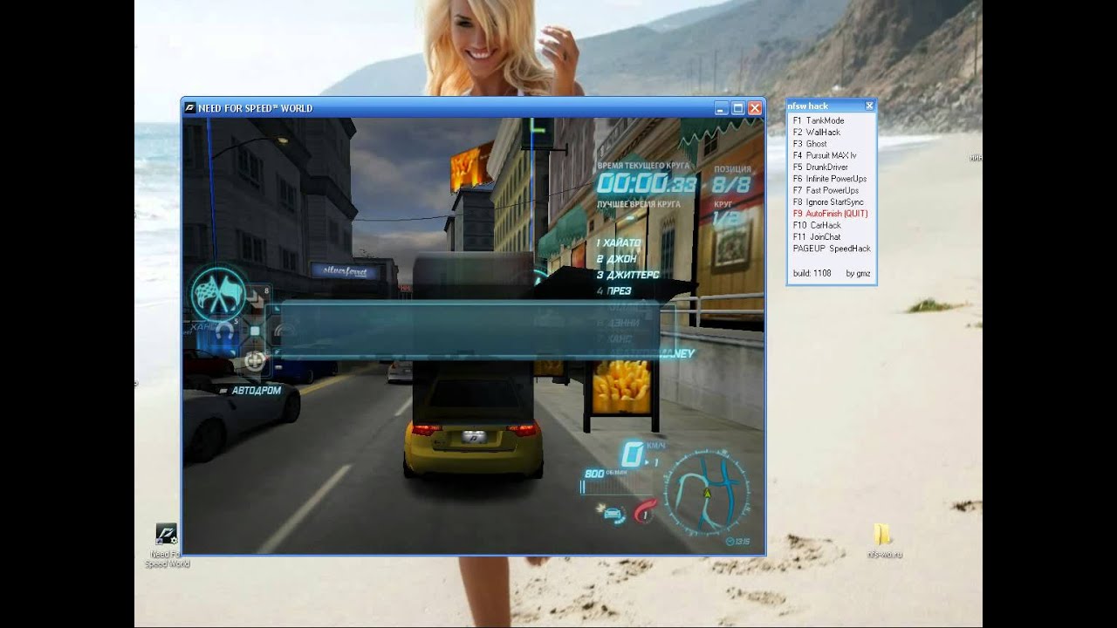Click the speedometer digit display

coord(632,454)
